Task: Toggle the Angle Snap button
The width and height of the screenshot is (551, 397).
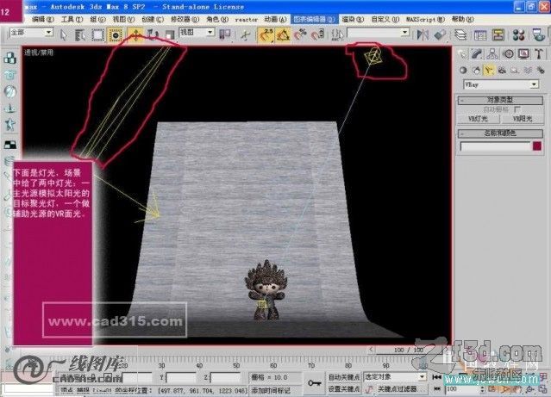Action: [x=283, y=34]
